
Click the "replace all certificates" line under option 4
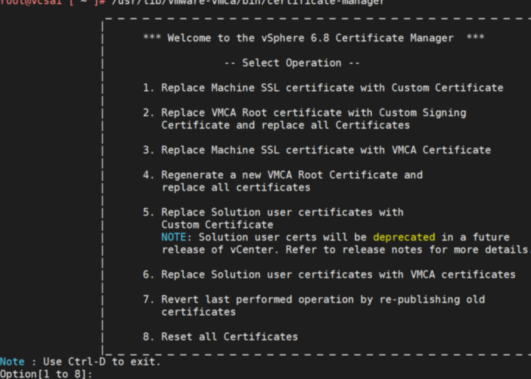click(236, 188)
